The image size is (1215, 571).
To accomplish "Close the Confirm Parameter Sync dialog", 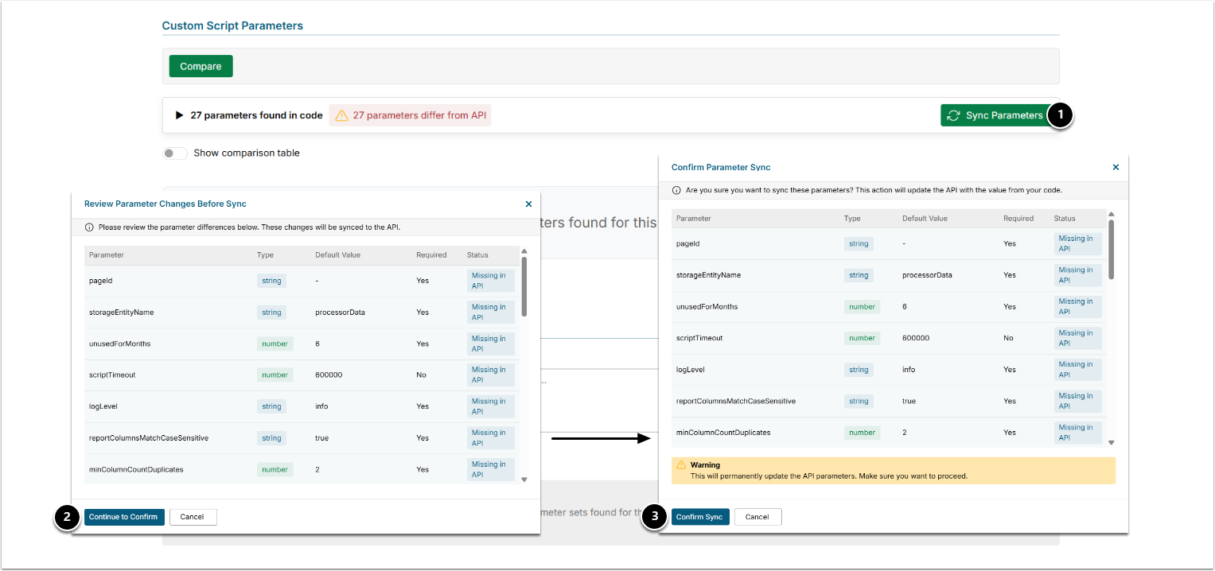I will (1116, 167).
